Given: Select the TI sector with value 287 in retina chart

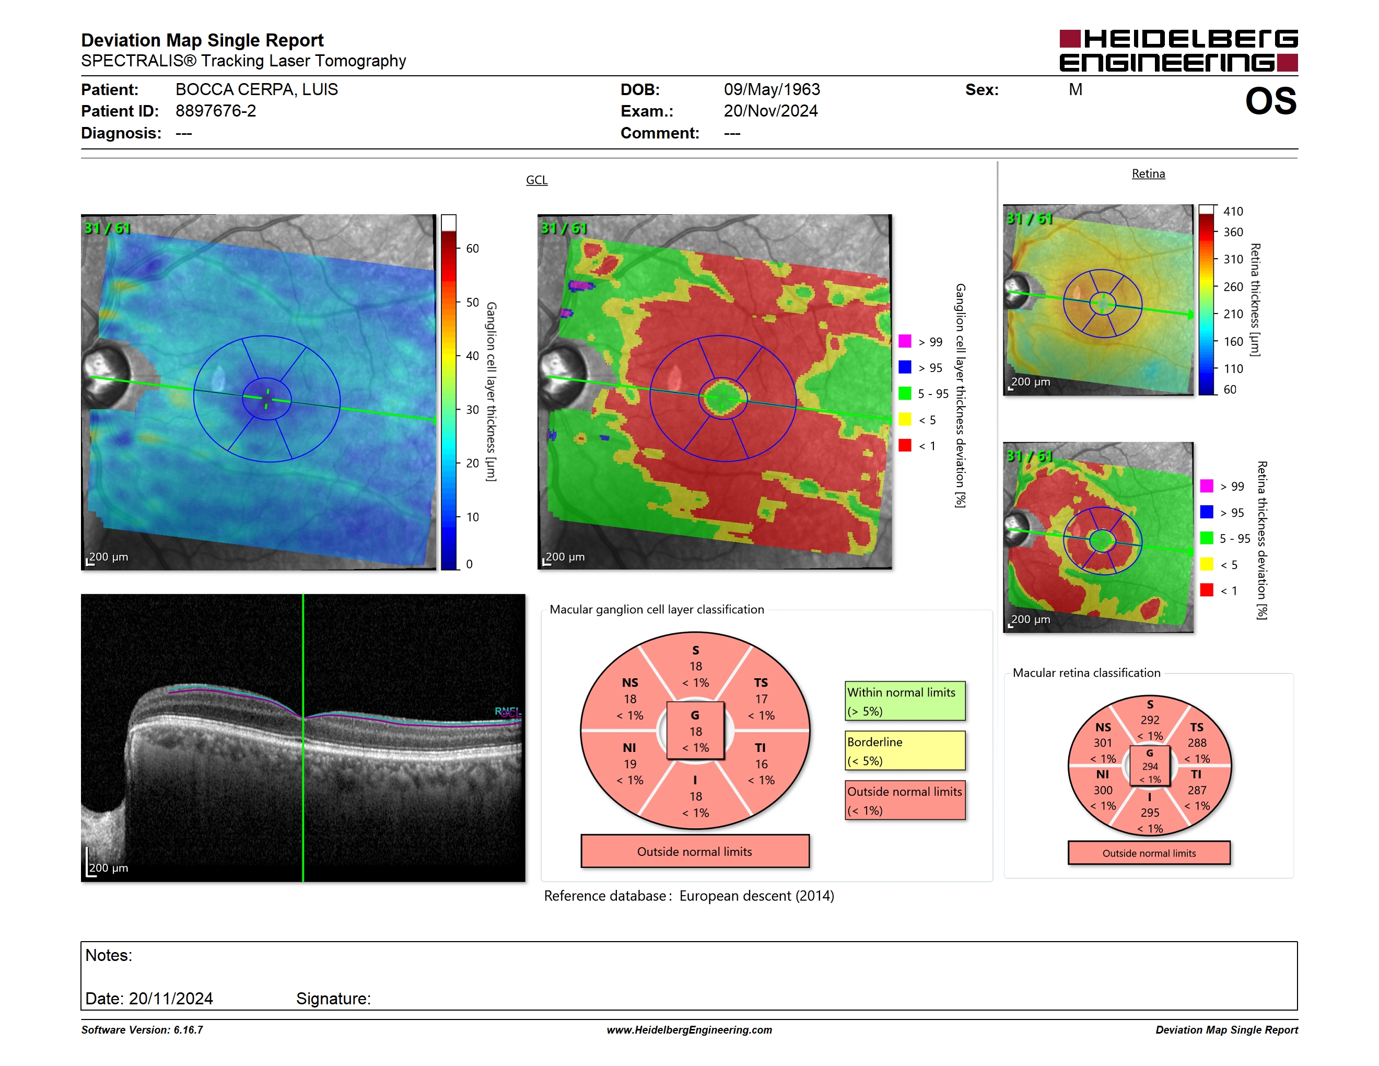Looking at the screenshot, I should 1197,790.
